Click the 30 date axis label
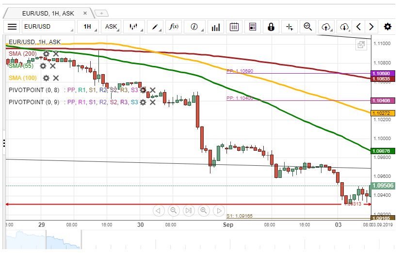This screenshot has width=402, height=253. coord(141,225)
